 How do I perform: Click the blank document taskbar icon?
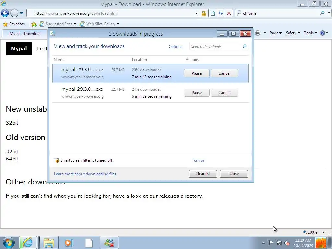(89, 243)
